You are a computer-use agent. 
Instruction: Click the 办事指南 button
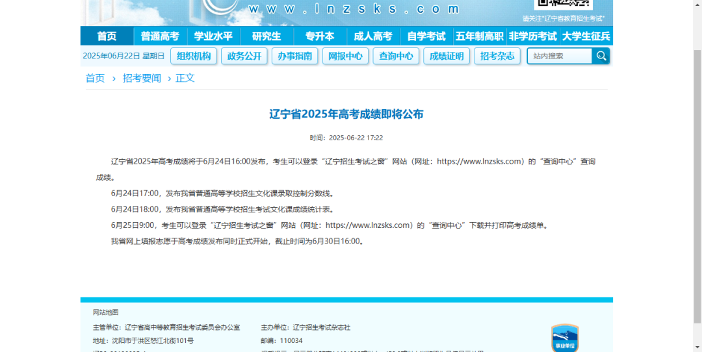coord(295,56)
